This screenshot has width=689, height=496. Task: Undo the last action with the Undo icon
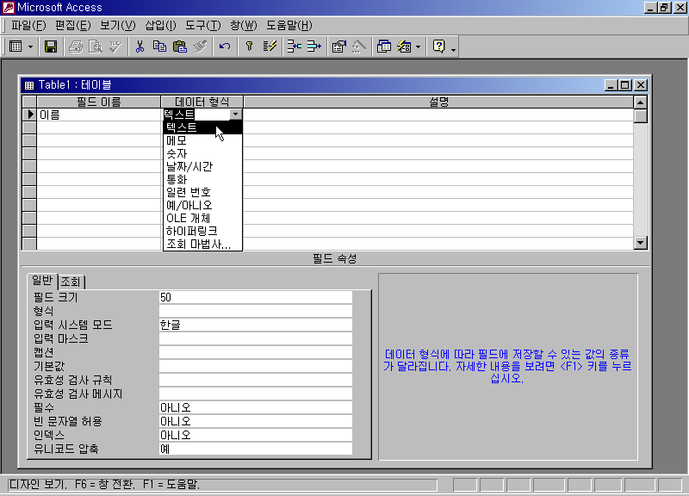225,46
